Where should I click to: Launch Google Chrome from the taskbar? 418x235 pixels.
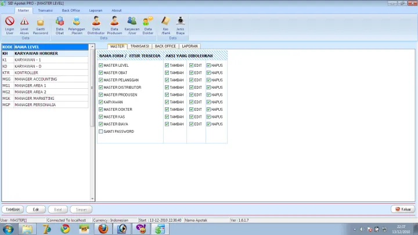point(65,229)
